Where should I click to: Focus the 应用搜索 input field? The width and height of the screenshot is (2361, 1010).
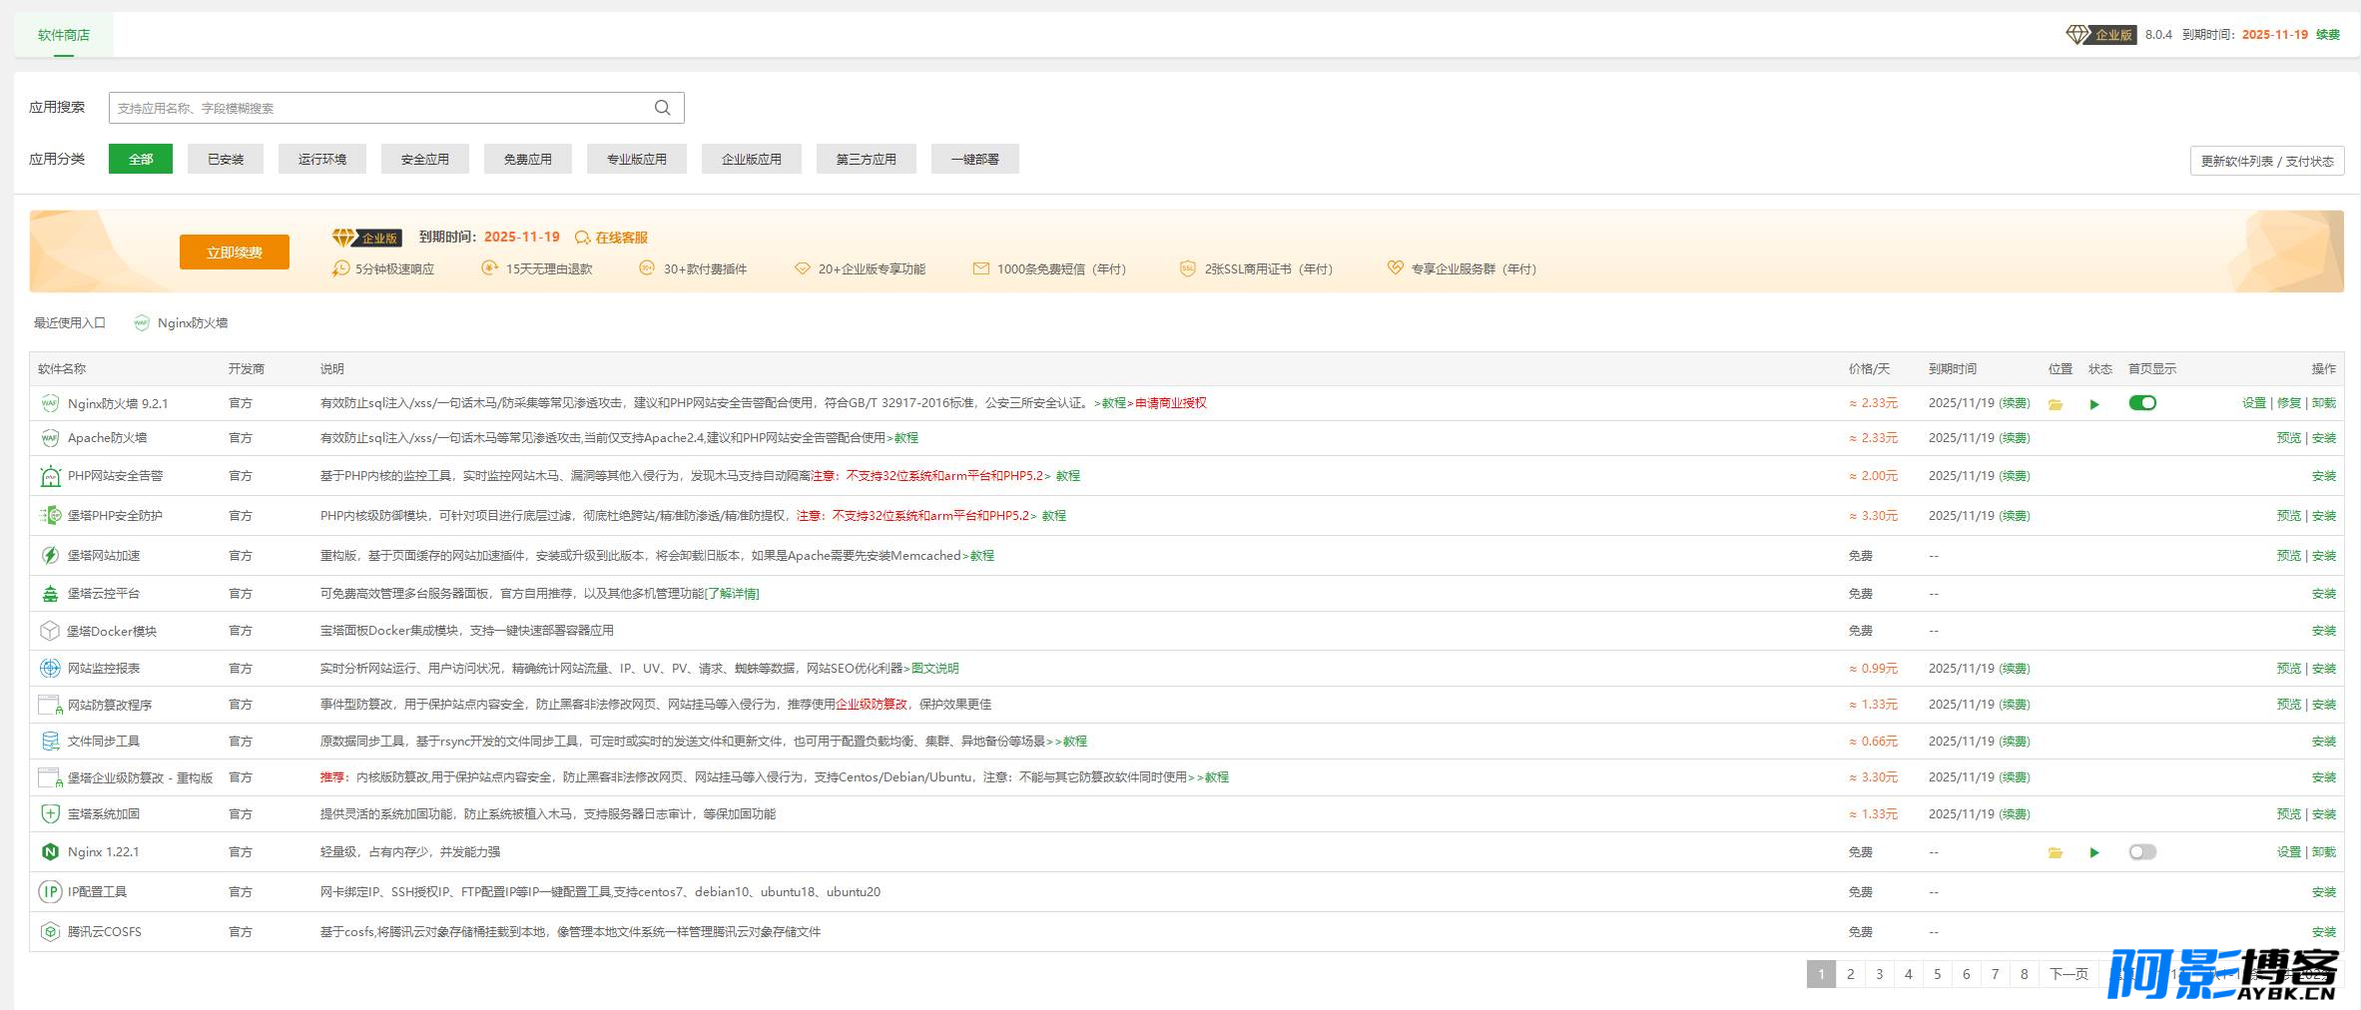pyautogui.click(x=396, y=108)
